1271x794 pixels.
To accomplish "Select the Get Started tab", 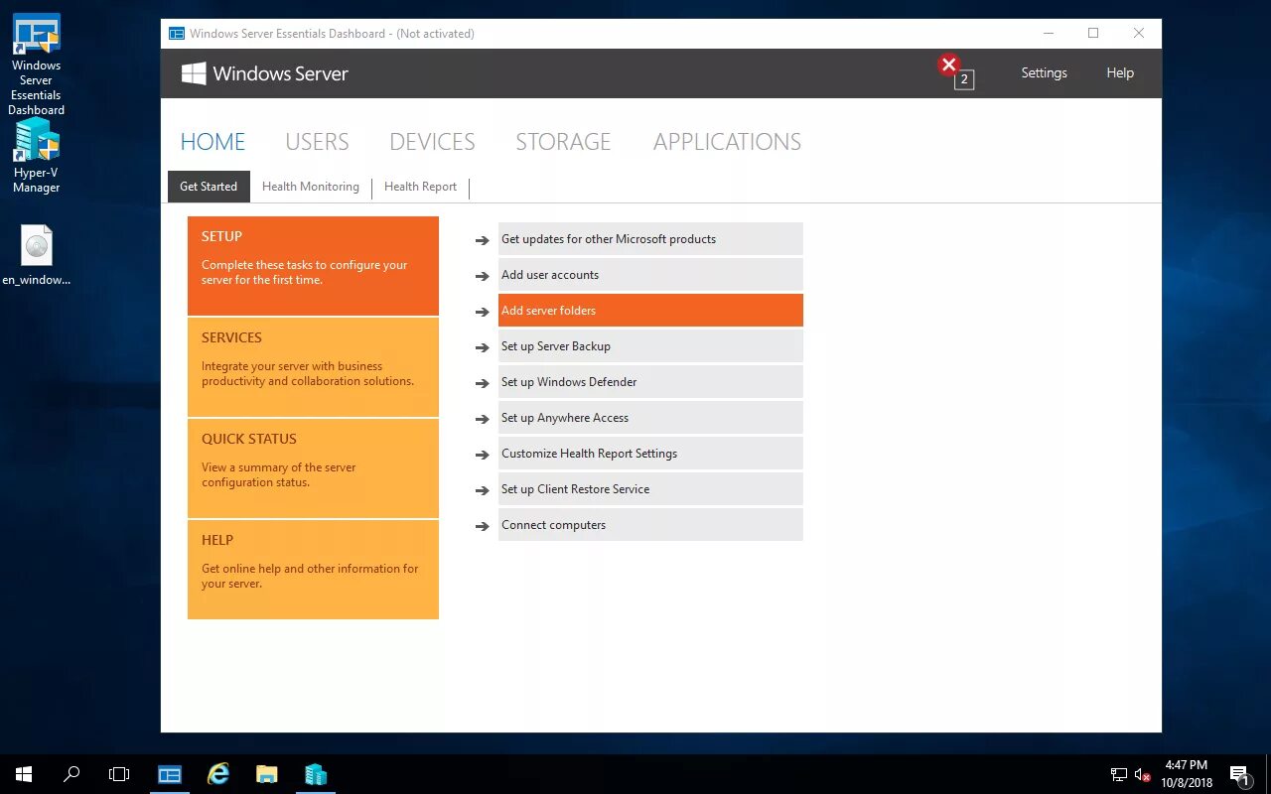I will coord(209,187).
